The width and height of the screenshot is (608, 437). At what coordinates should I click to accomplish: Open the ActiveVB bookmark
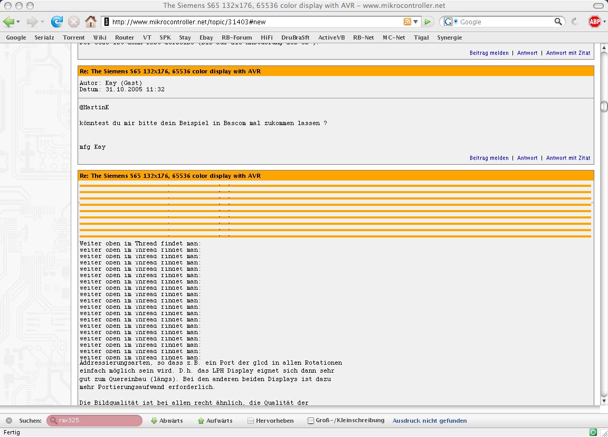click(x=331, y=37)
